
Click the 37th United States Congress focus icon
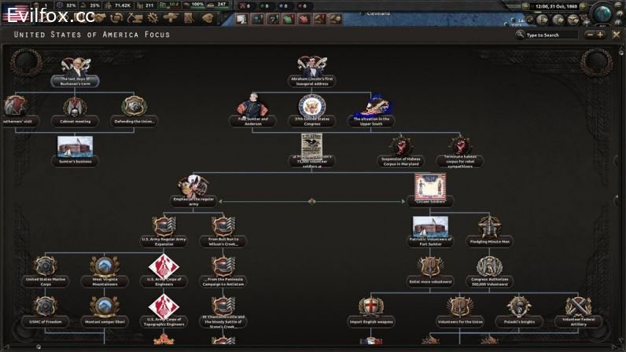point(311,107)
